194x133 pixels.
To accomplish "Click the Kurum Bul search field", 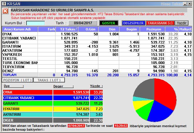I will pyautogui.click(x=36, y=23).
